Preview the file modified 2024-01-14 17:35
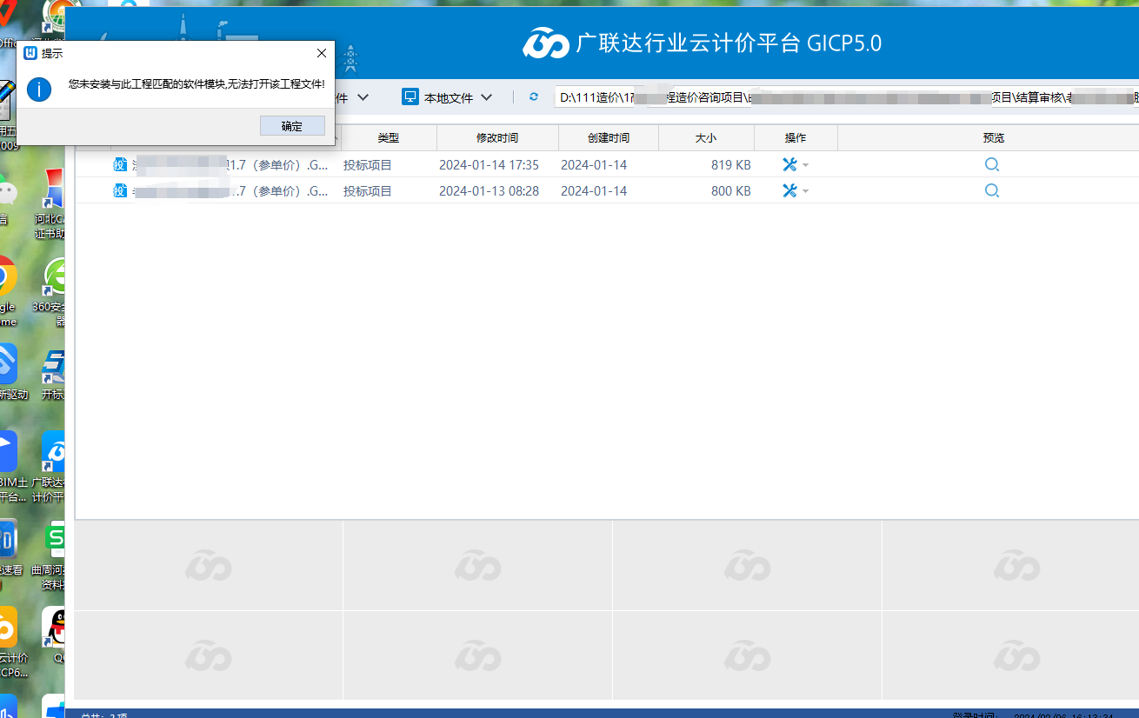 click(x=992, y=164)
